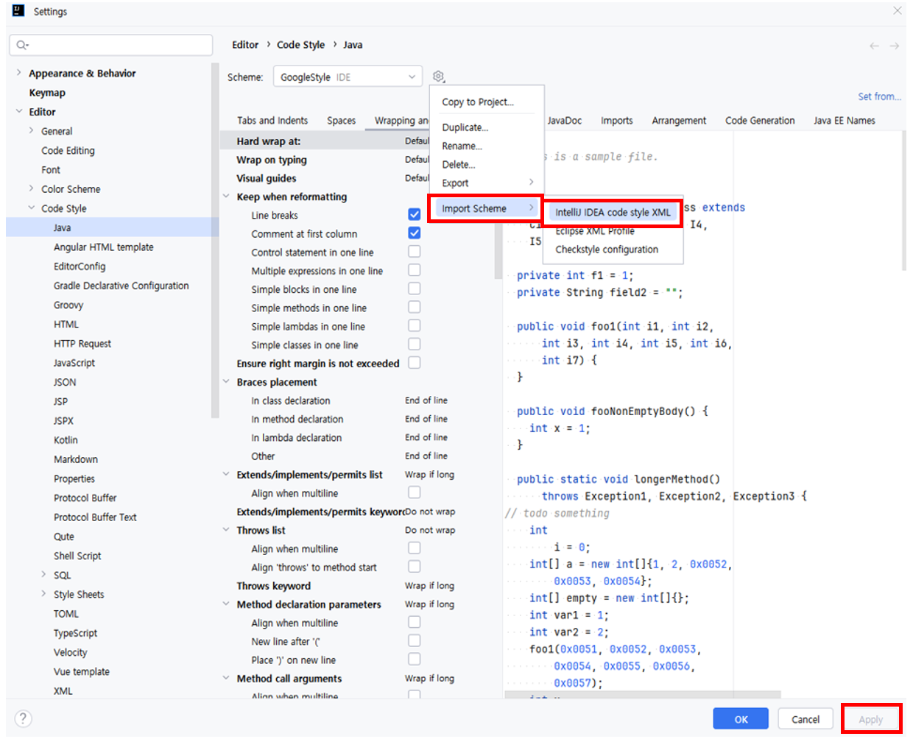The width and height of the screenshot is (913, 739).
Task: Enable Simple classes in one line
Action: [415, 344]
